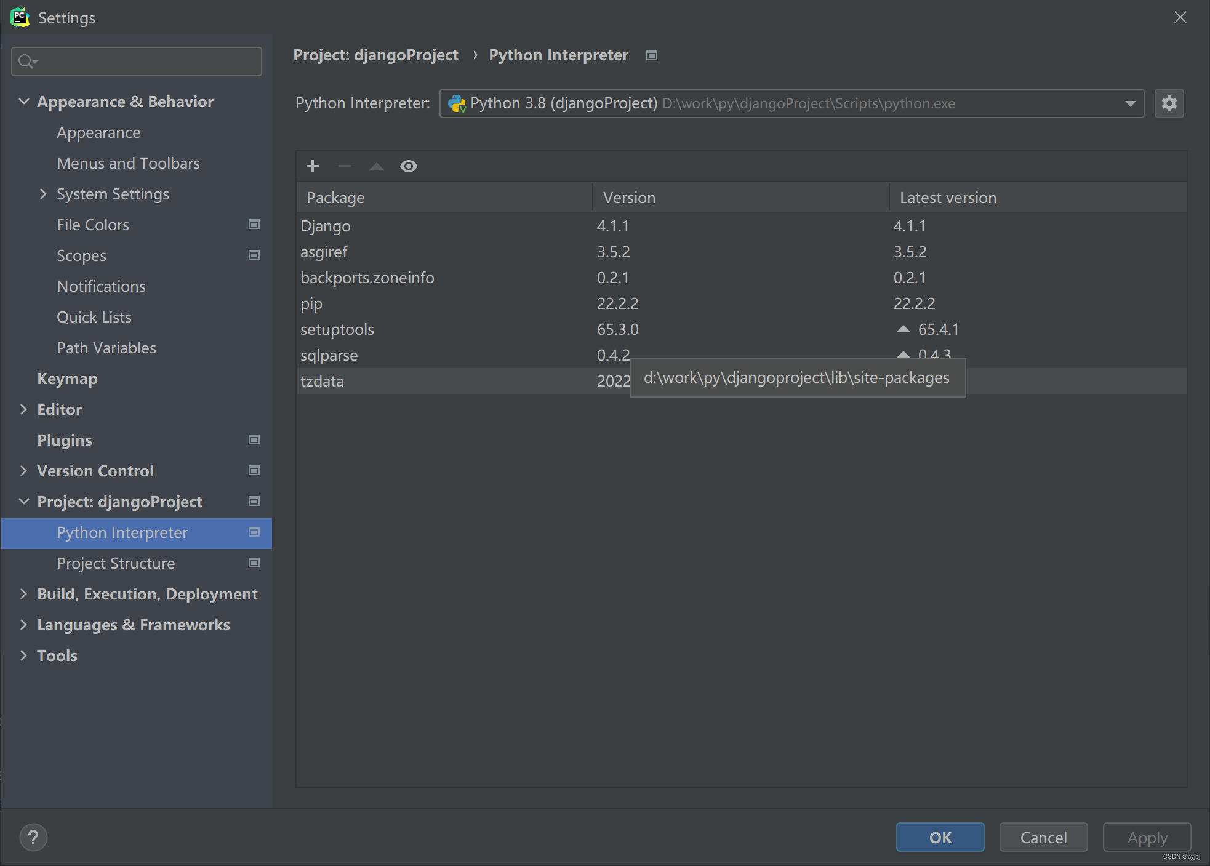Viewport: 1210px width, 866px height.
Task: Click the project-level icon next to Python Interpreter breadcrumb
Action: point(652,55)
